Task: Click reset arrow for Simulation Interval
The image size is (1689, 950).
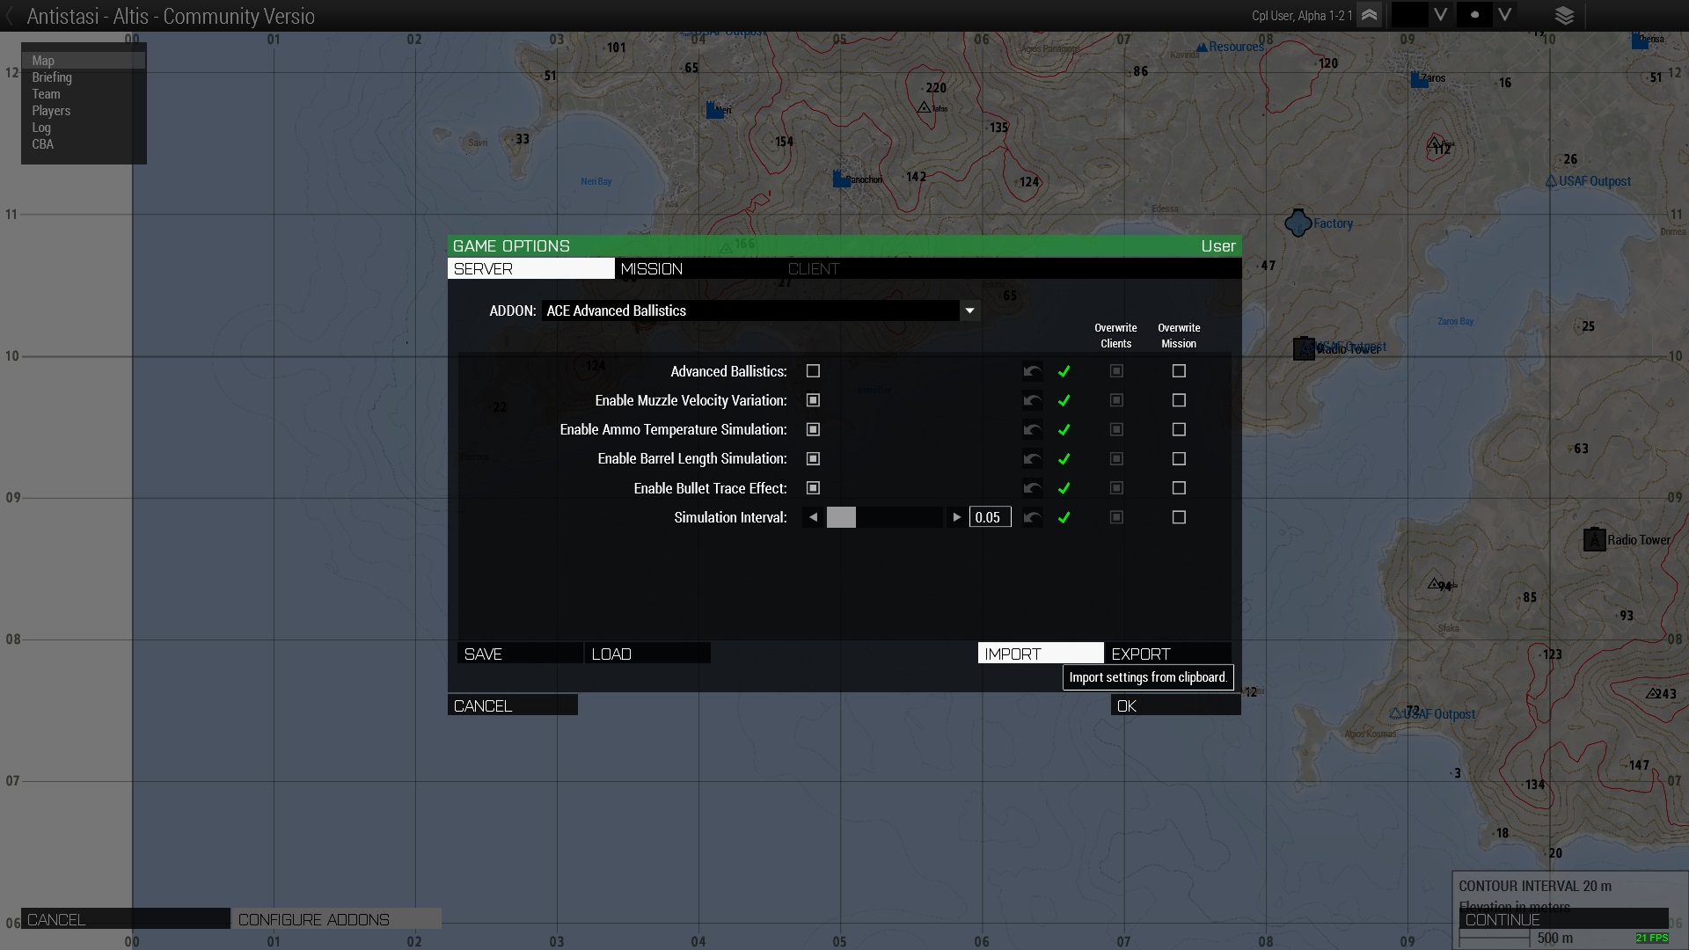Action: click(1033, 517)
